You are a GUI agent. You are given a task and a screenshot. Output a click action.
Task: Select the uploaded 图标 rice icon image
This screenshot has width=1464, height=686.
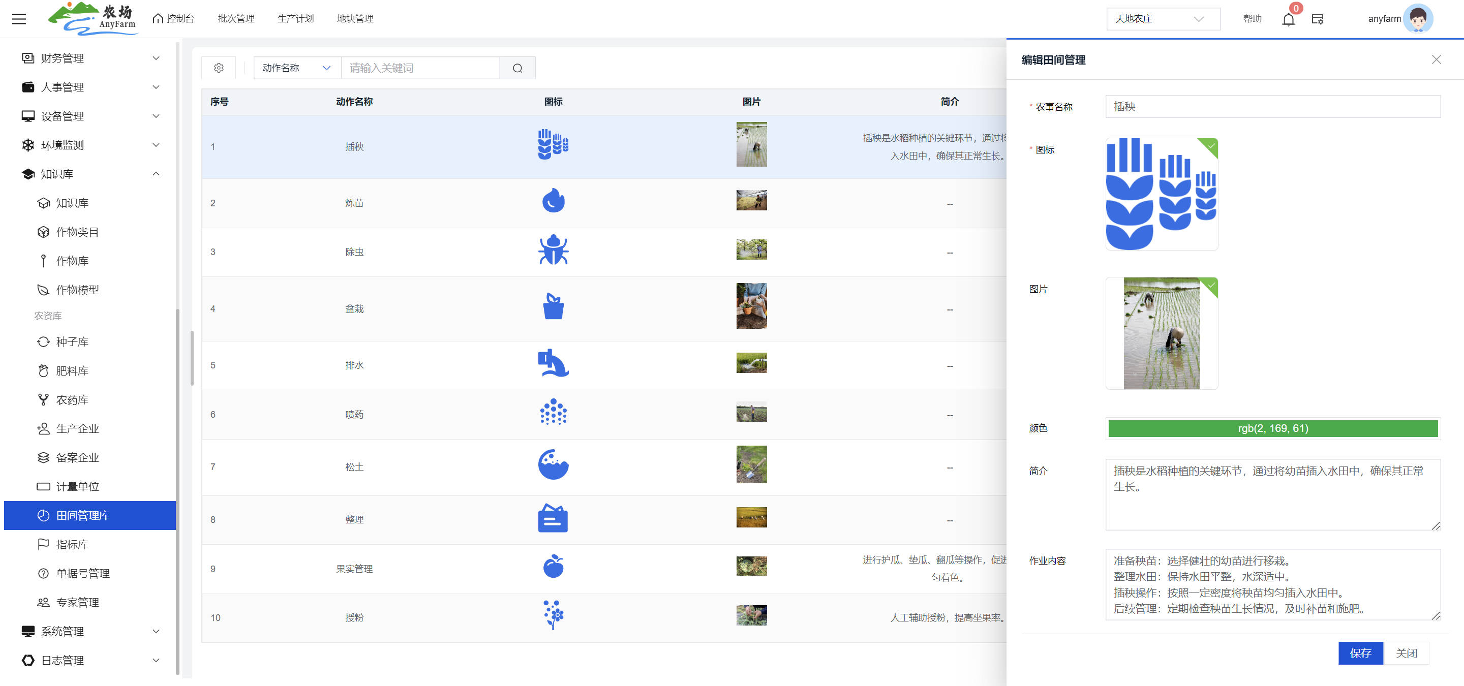(1161, 194)
